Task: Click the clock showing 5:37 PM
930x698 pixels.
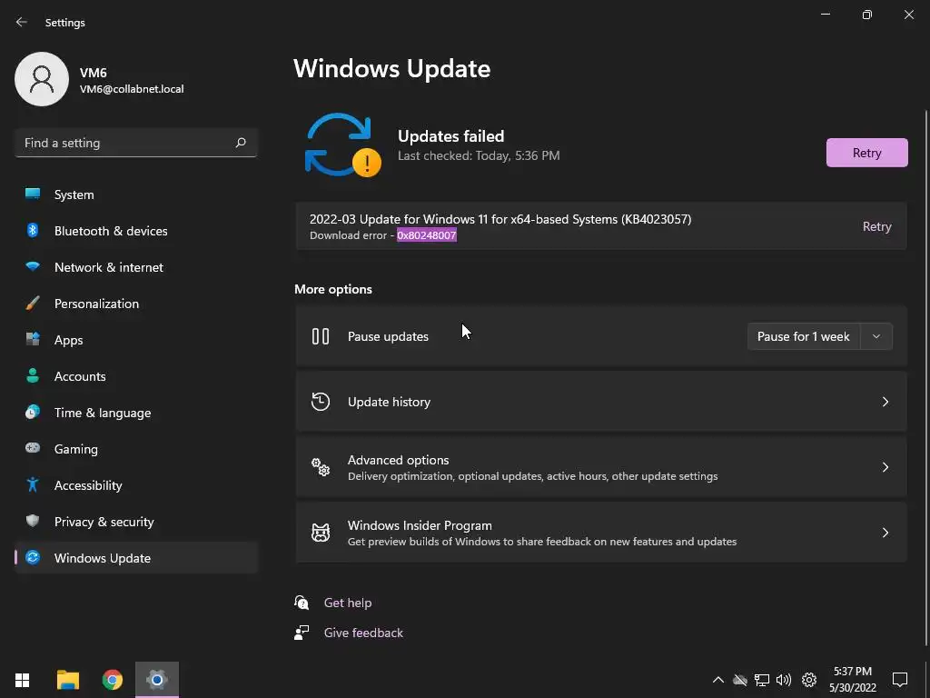Action: [x=852, y=672]
